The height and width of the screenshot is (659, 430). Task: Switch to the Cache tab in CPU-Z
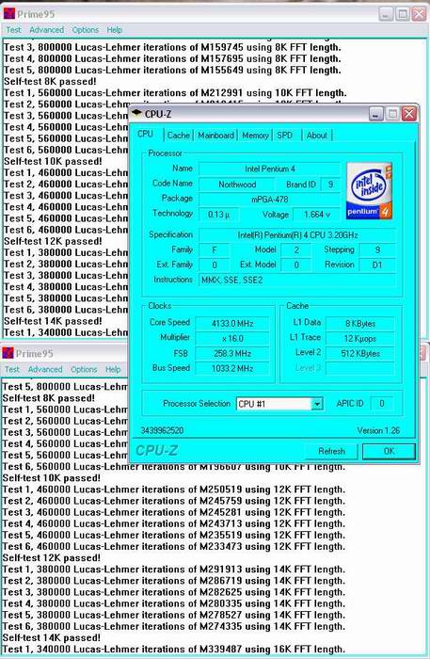tap(179, 136)
